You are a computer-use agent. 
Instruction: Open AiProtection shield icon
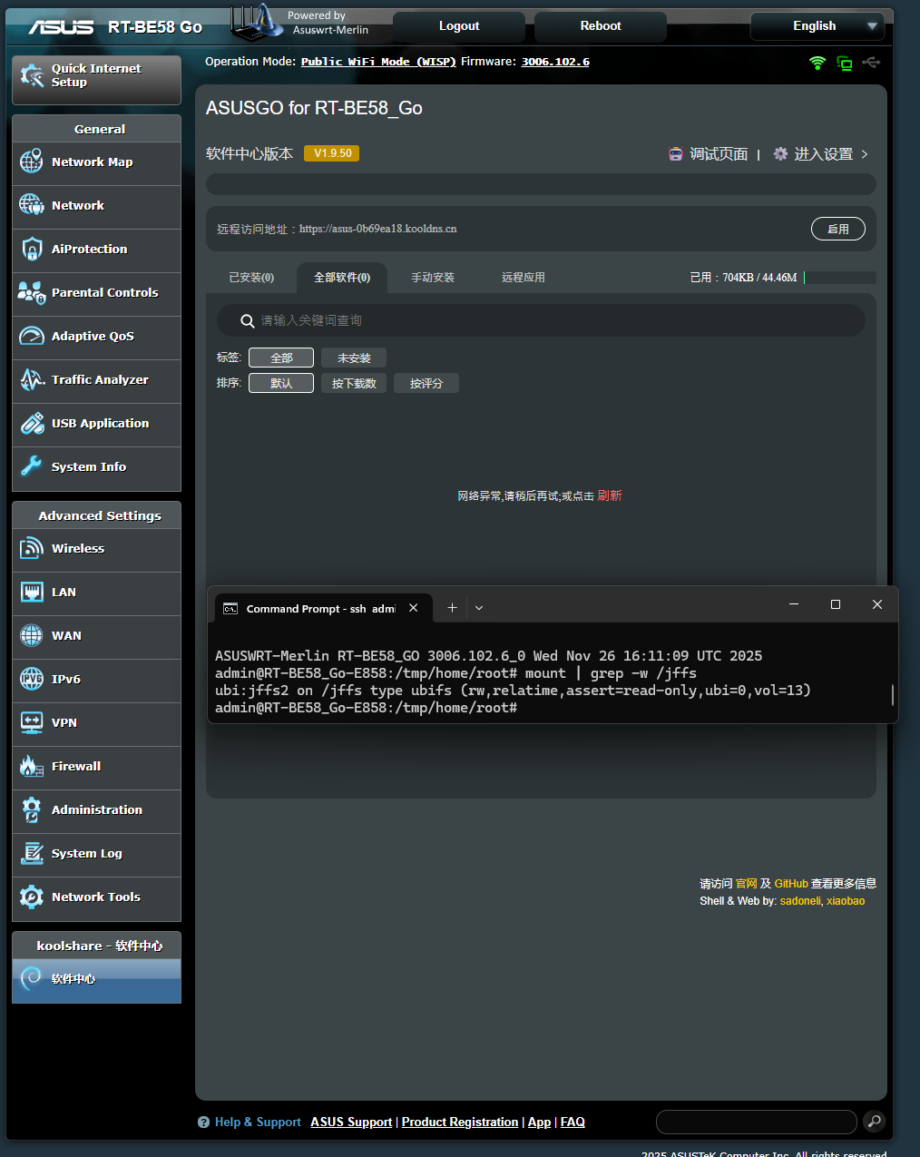32,249
